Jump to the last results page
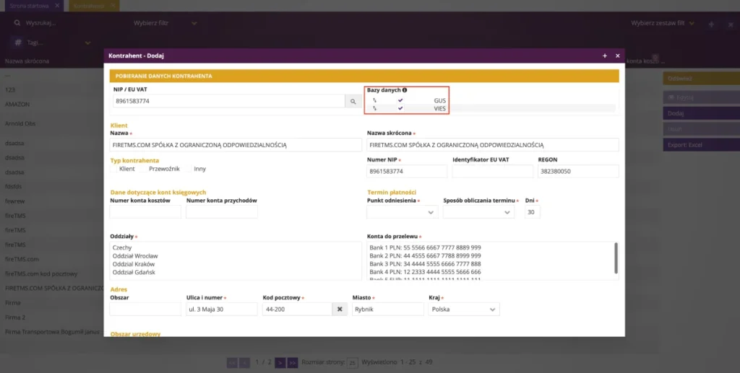This screenshot has height=373, width=740. (x=292, y=363)
